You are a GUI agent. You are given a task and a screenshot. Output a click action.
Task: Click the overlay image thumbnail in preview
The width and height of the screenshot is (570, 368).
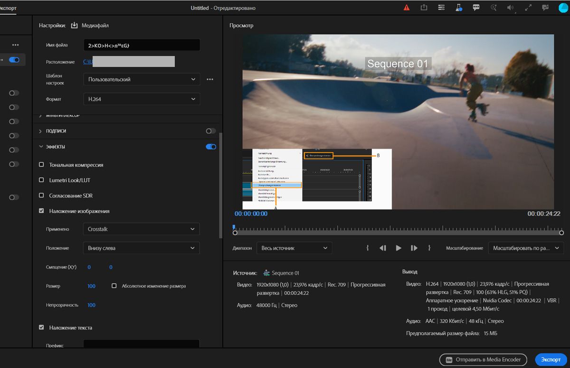coord(317,179)
